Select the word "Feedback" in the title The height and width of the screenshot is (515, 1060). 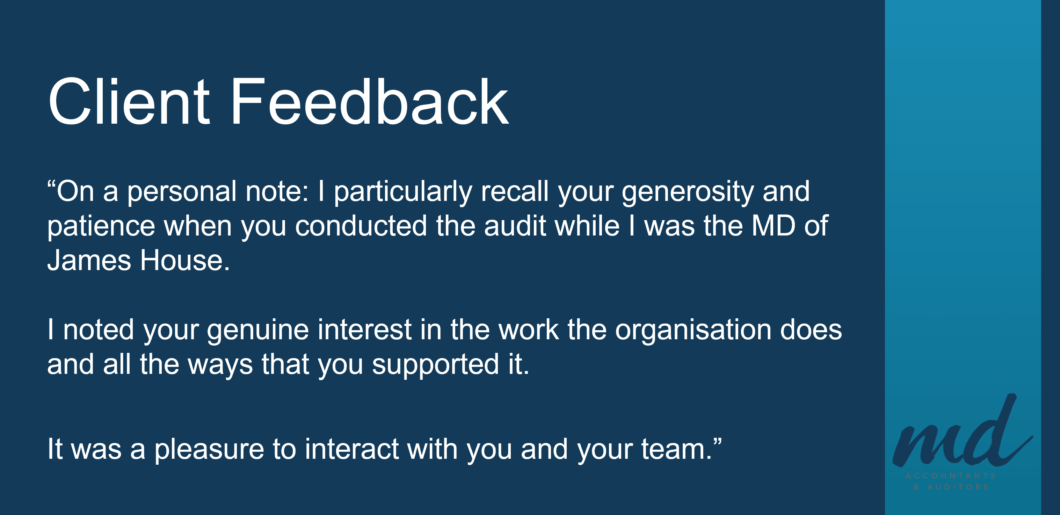369,102
